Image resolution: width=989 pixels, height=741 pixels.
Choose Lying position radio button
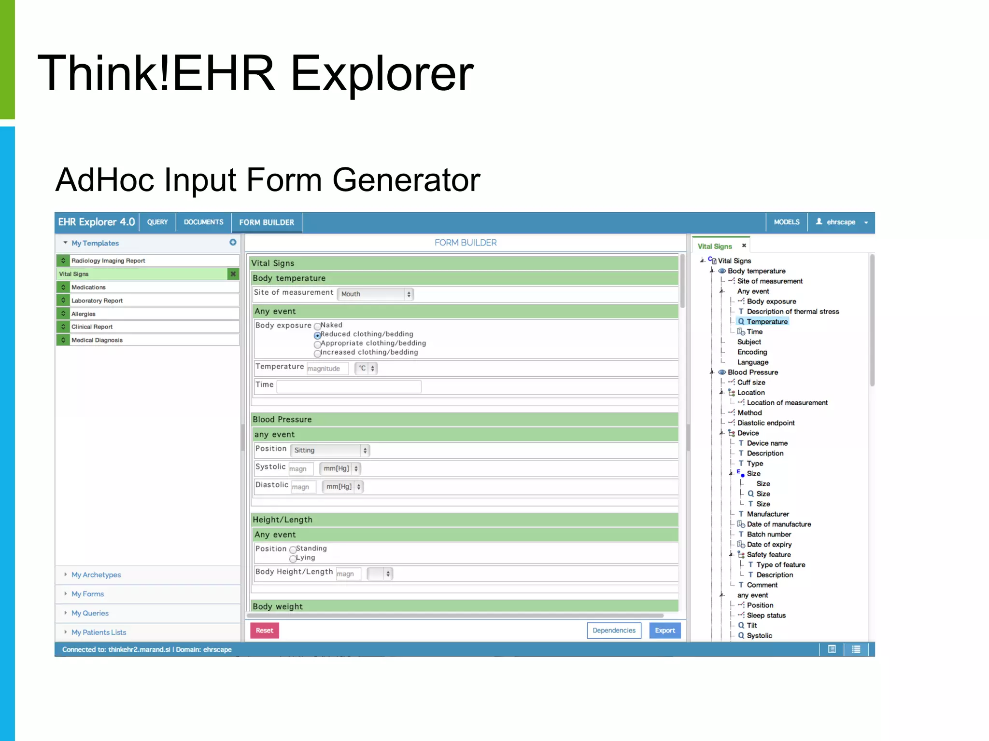tap(293, 559)
